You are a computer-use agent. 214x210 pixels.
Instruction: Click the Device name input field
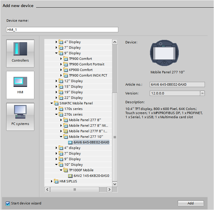click(62, 30)
